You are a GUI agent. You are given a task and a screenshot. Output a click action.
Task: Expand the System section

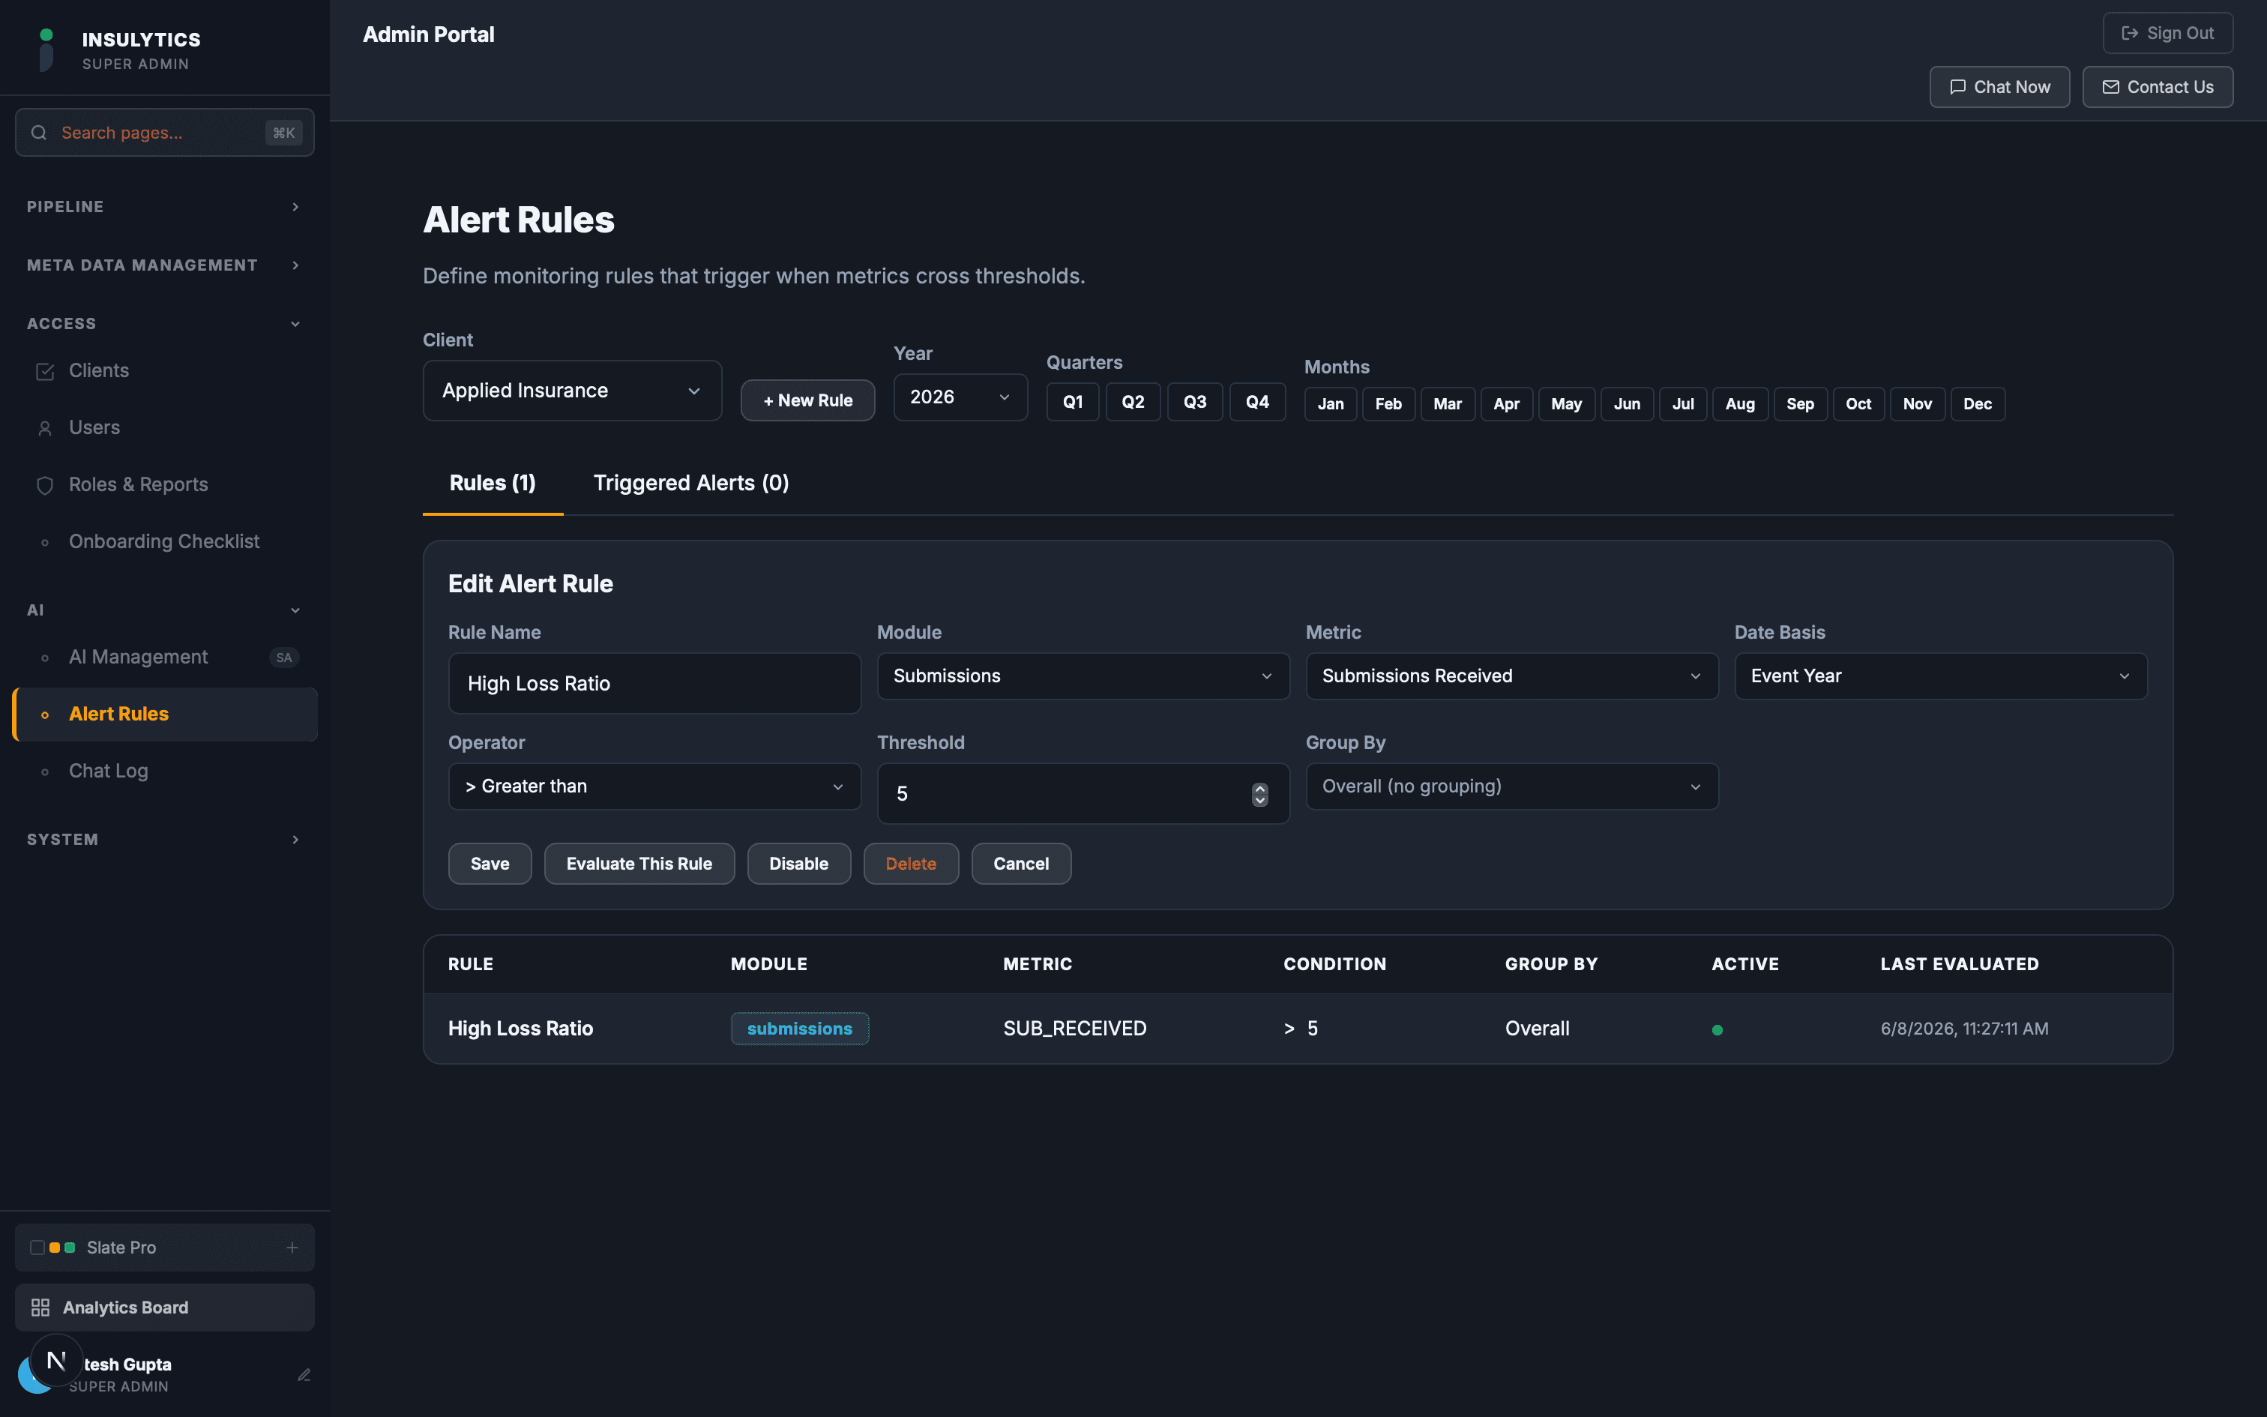(165, 840)
